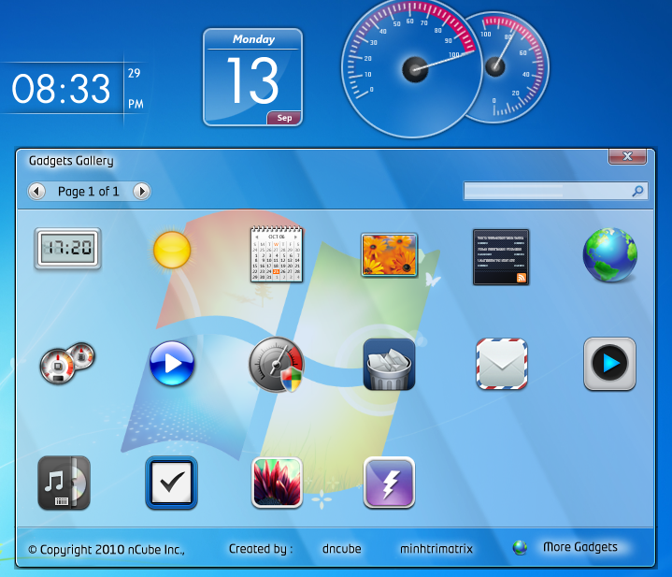
Task: Click the Monday 13 calendar desktop gadget
Action: point(253,78)
